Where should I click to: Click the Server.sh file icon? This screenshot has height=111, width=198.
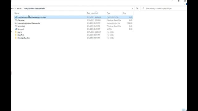click(x=16, y=29)
